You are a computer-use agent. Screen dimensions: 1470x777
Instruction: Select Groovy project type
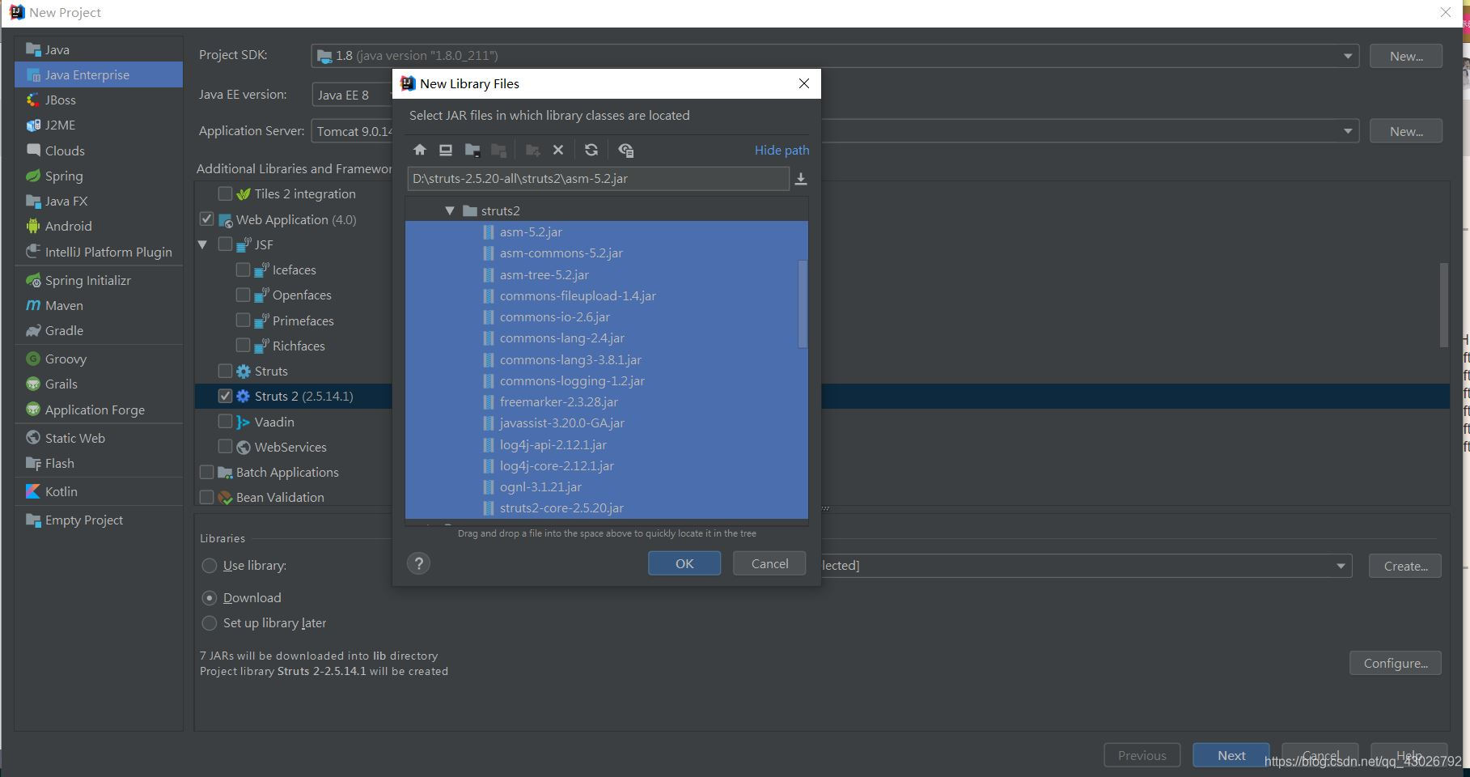coord(99,359)
